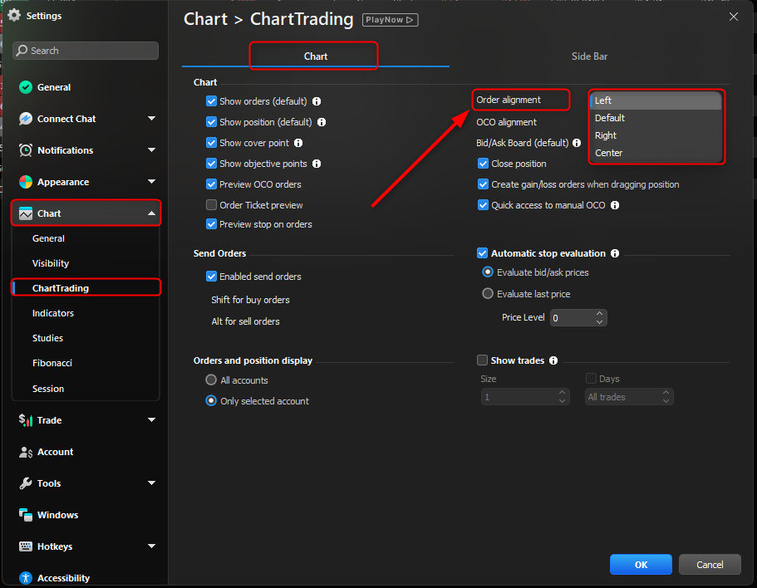Click the Settings gear icon

click(x=14, y=16)
